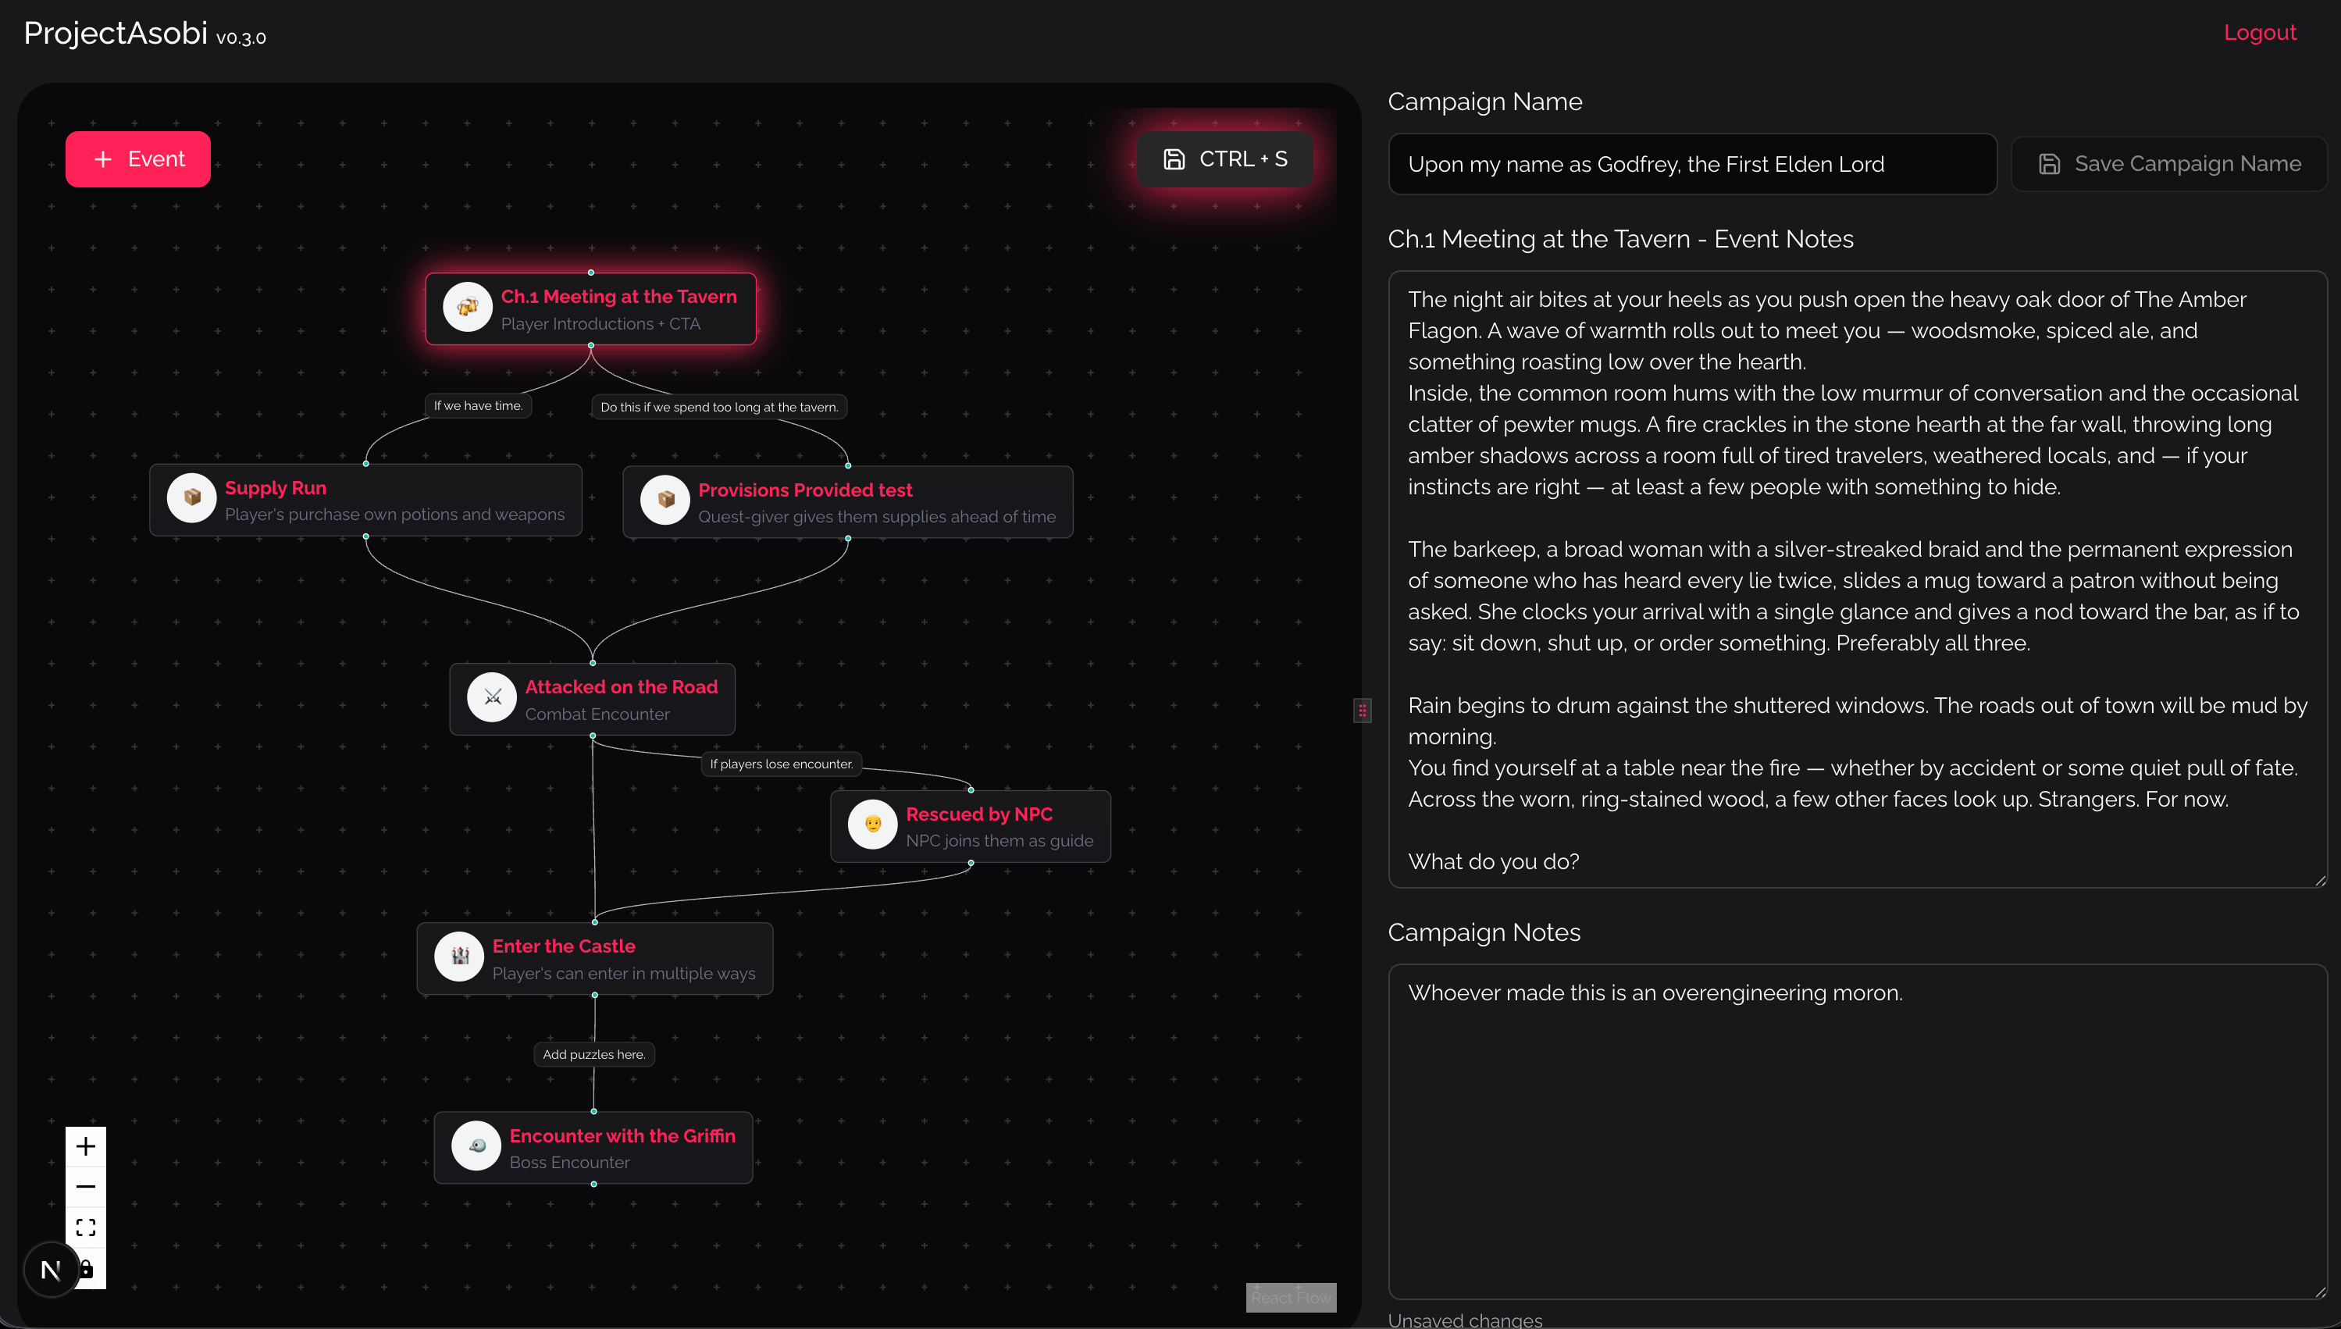Toggle the lock interactivity control on the canvas
This screenshot has width=2341, height=1329.
point(86,1268)
